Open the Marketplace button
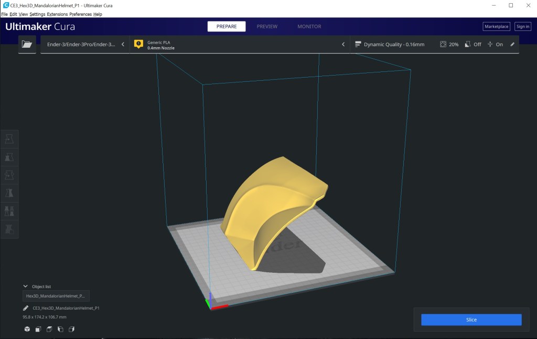Screen dimensions: 537x339 pyautogui.click(x=496, y=26)
